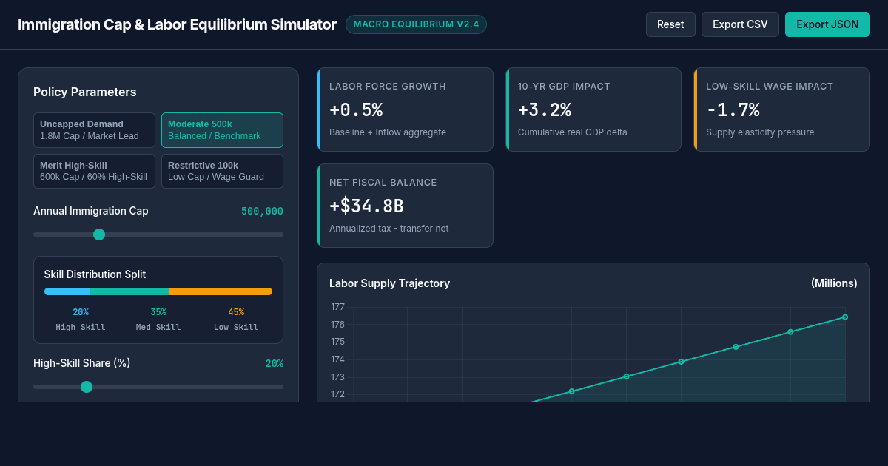Open the Net Fiscal Balance card
Image resolution: width=888 pixels, height=466 pixels.
(405, 206)
